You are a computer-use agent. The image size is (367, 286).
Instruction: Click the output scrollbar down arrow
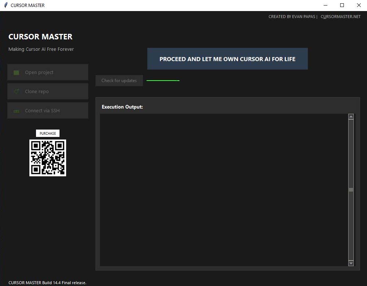[351, 263]
